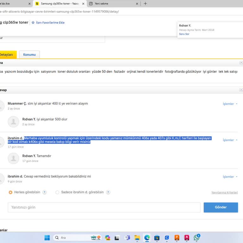Show help for Herkes görebilsin option
This screenshot has height=243, width=243.
[x=45, y=192]
